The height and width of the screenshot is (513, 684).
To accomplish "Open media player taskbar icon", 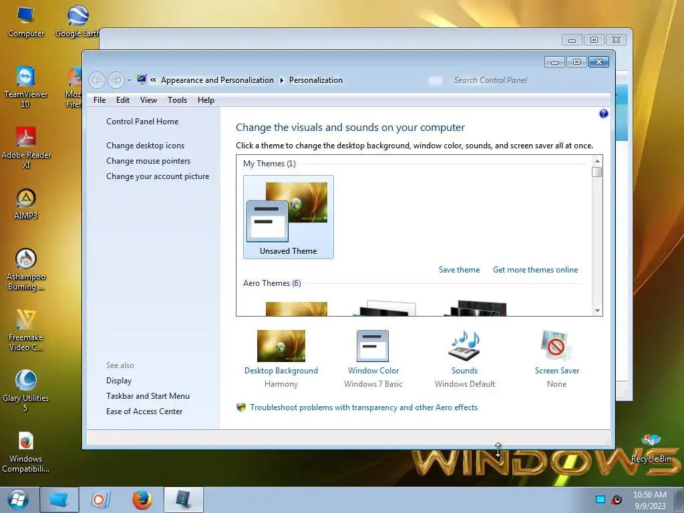I will (x=100, y=500).
